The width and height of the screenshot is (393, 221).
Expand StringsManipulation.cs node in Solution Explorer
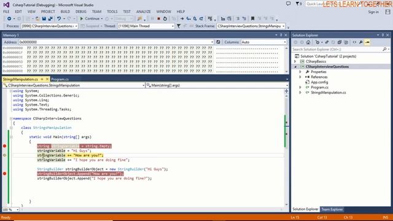[300, 93]
